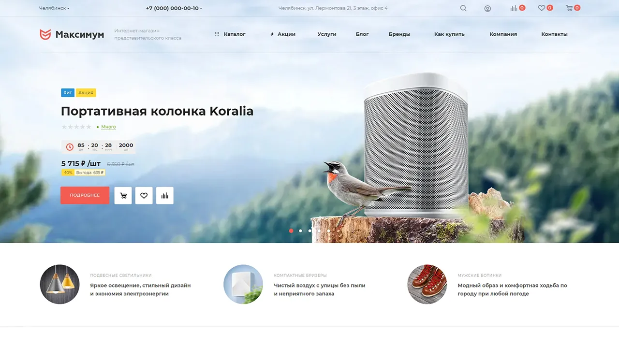
Task: Open the header shopping cart icon
Action: click(569, 8)
